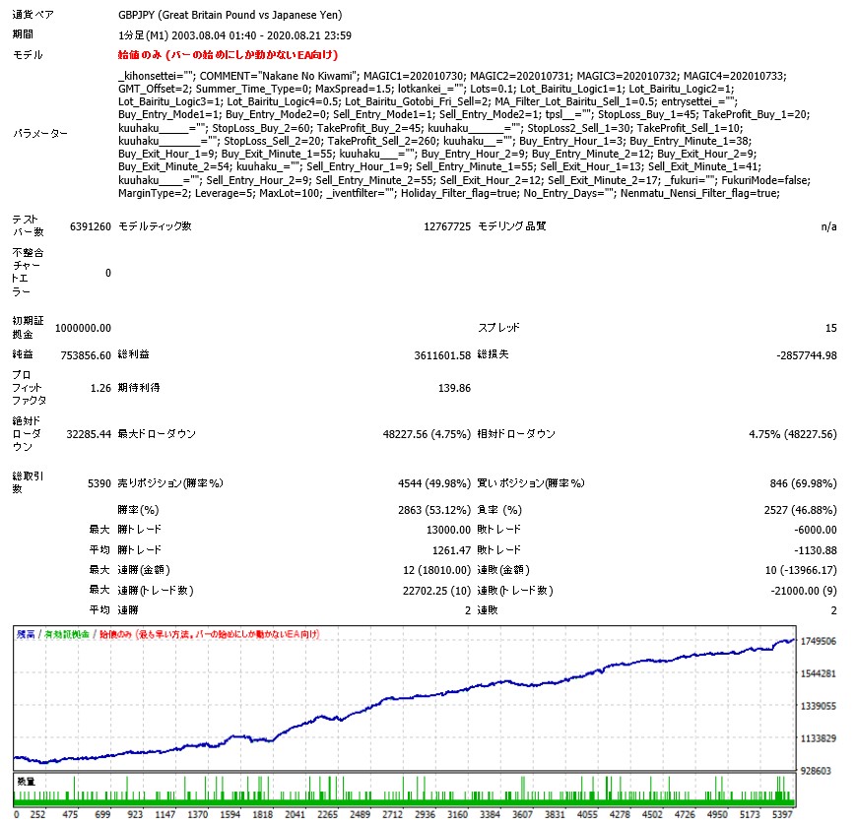Click the model ticks value 12767725
856x826 pixels.
coord(447,226)
